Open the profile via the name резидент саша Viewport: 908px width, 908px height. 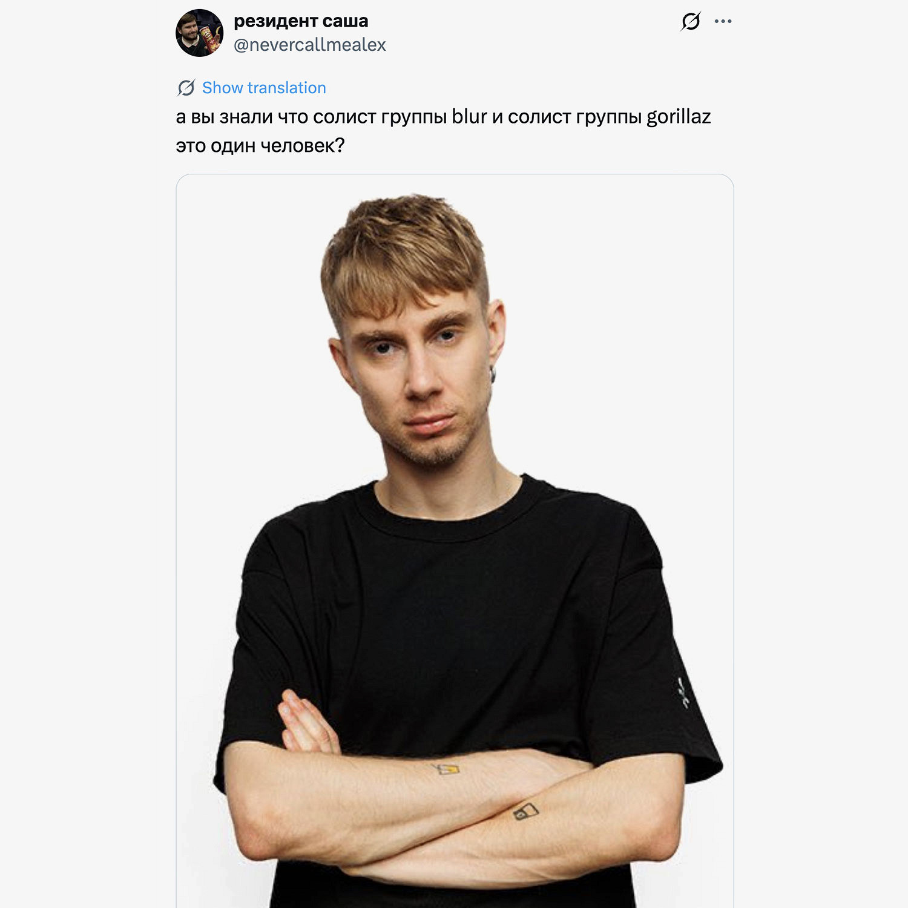point(301,21)
